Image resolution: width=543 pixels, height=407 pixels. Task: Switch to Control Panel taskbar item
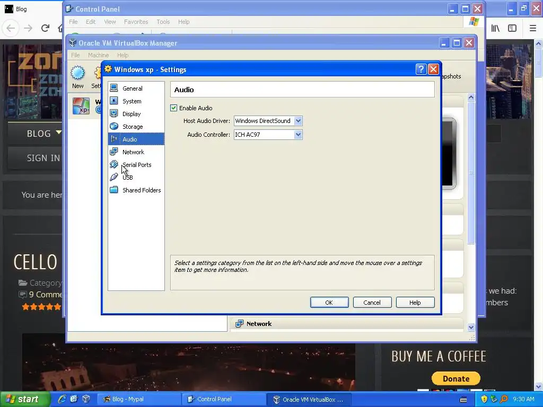click(224, 399)
